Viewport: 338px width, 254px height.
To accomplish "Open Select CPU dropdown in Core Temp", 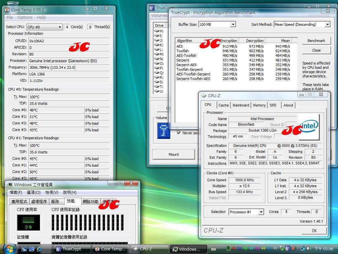I will coord(45,27).
